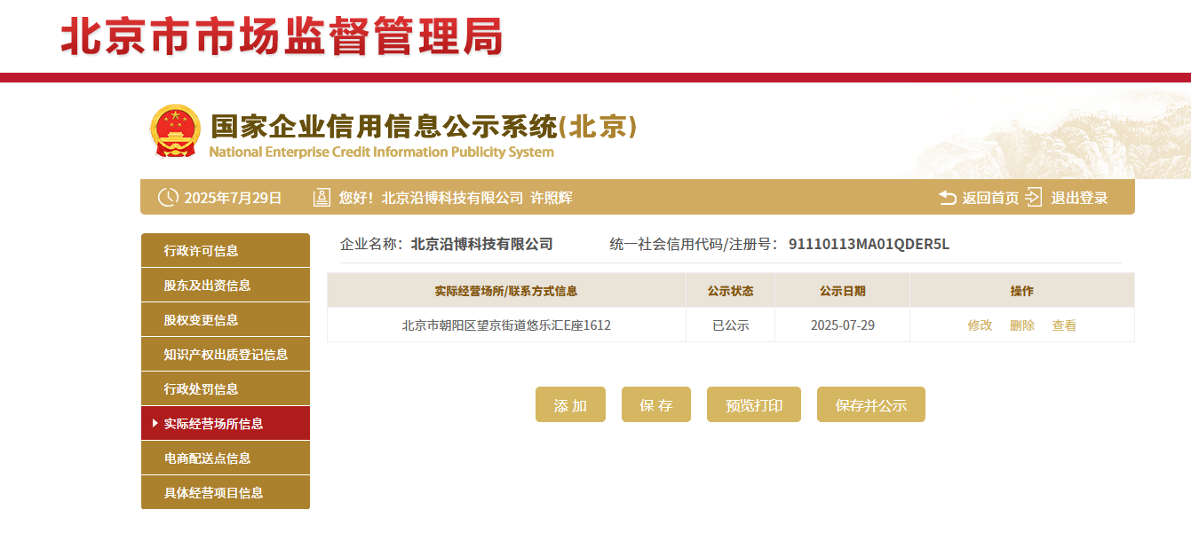
Task: Click 删除 link for the address row
Action: pos(1022,325)
